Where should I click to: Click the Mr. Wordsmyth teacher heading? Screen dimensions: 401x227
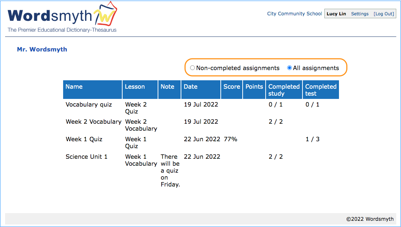point(42,50)
